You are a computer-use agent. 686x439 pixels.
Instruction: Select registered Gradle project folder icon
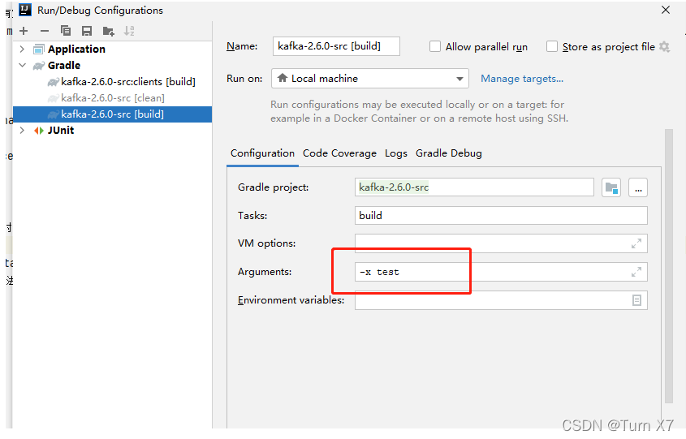611,187
